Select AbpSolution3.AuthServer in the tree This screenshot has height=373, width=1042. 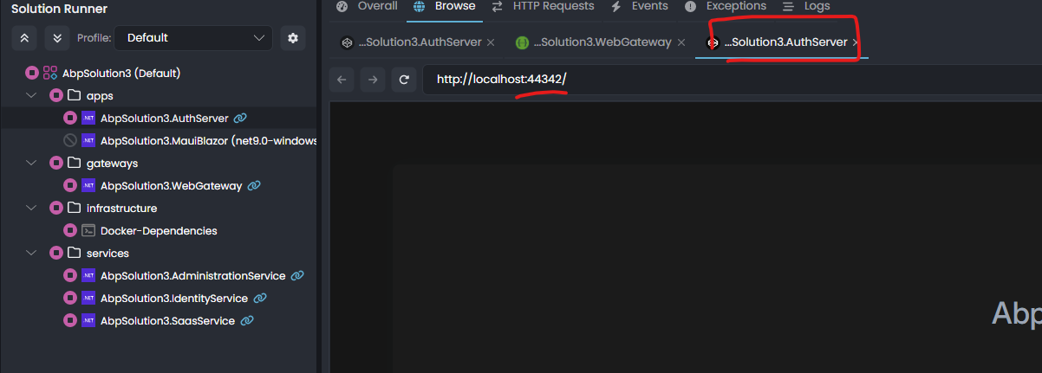(x=163, y=118)
